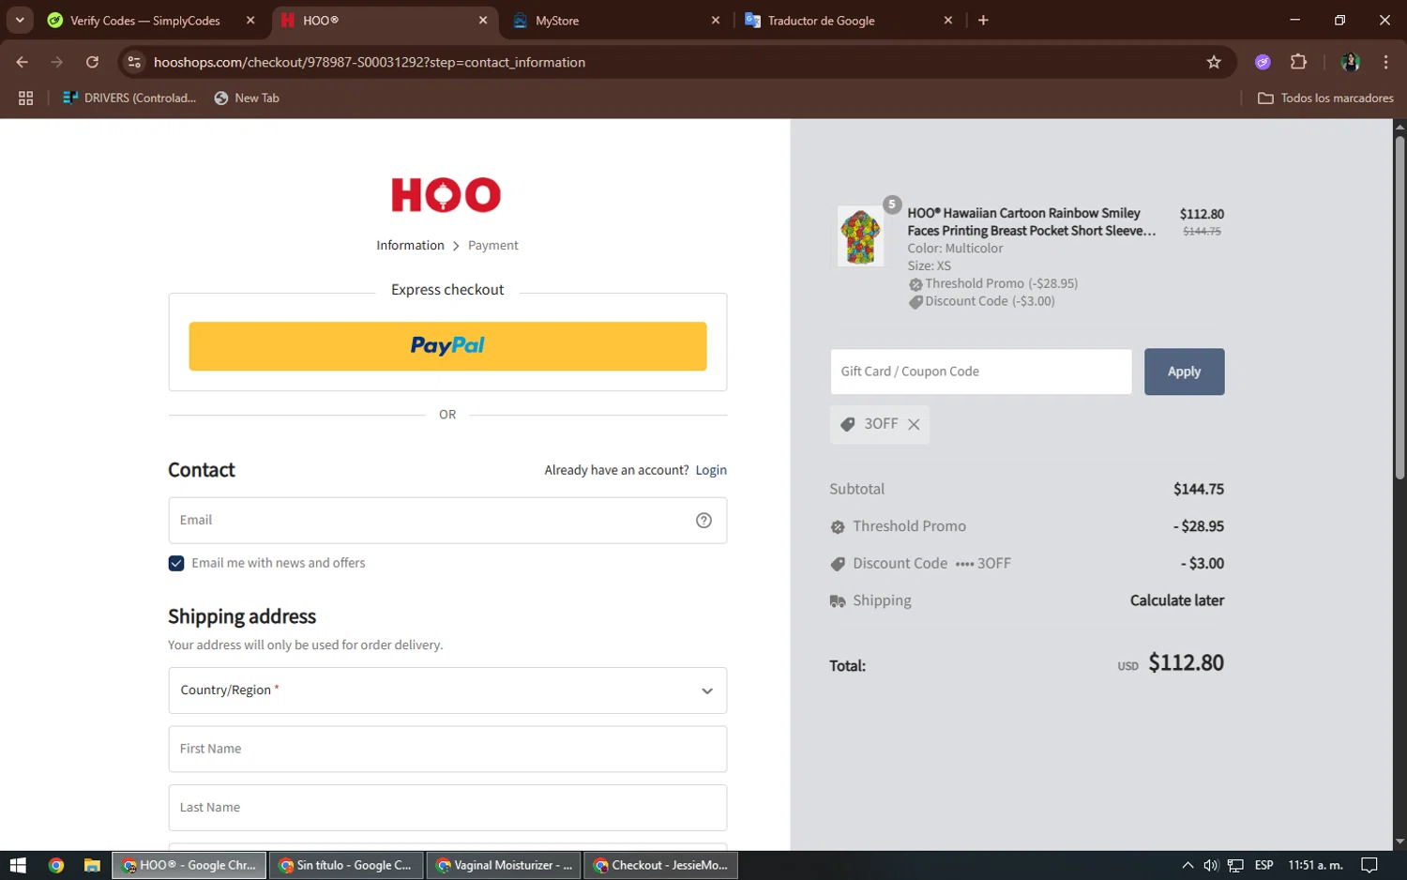Viewport: 1407px width, 880px height.
Task: Click the HOO store logo
Action: coord(446,195)
